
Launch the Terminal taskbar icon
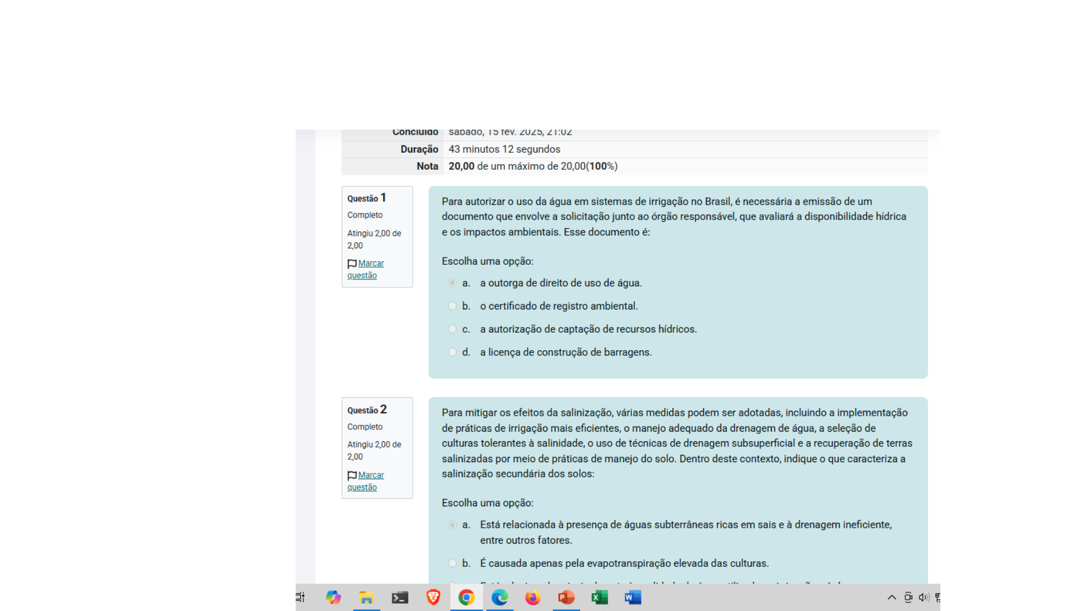(x=400, y=597)
